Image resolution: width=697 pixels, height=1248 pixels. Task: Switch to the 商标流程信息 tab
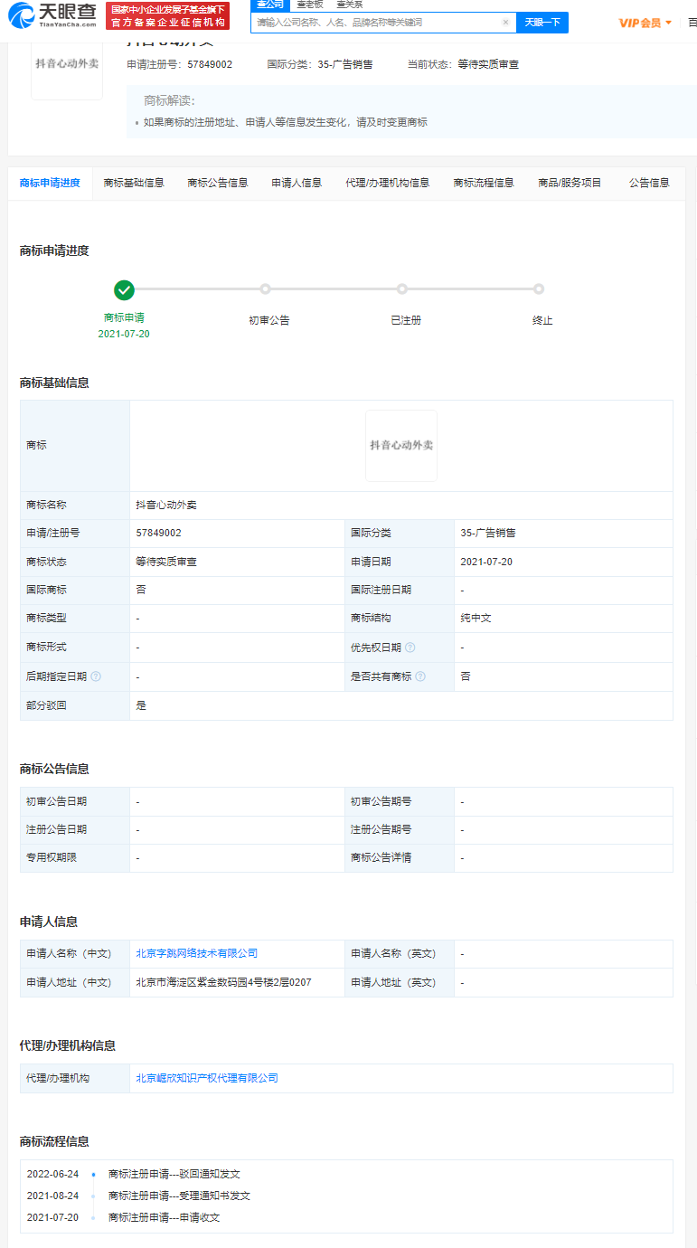[484, 183]
